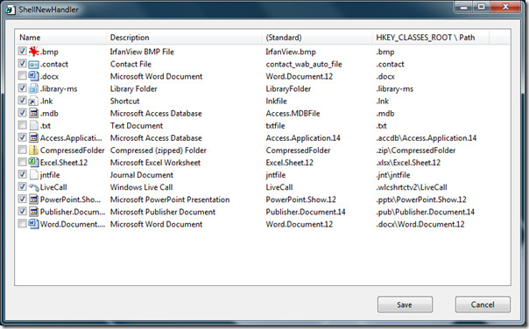The image size is (529, 329).
Task: Uncheck the LiveCall checkbox
Action: point(22,186)
